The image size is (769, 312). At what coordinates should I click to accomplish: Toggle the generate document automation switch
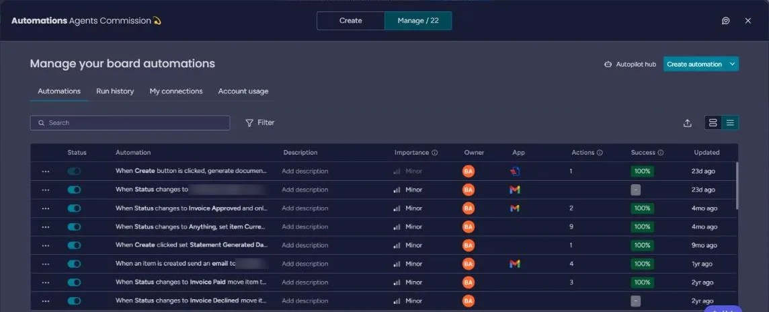[74, 171]
